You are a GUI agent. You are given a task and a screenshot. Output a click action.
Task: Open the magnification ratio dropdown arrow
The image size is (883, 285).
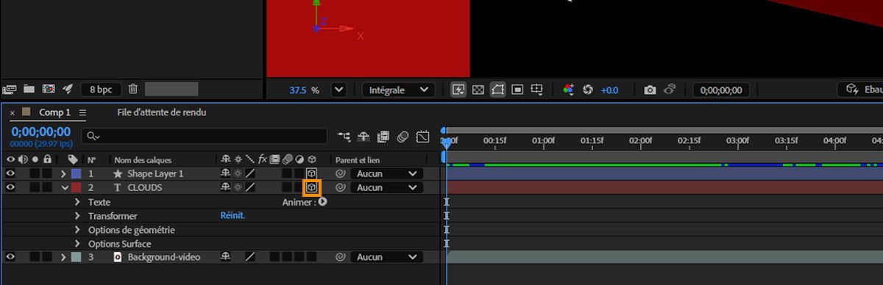pos(338,90)
